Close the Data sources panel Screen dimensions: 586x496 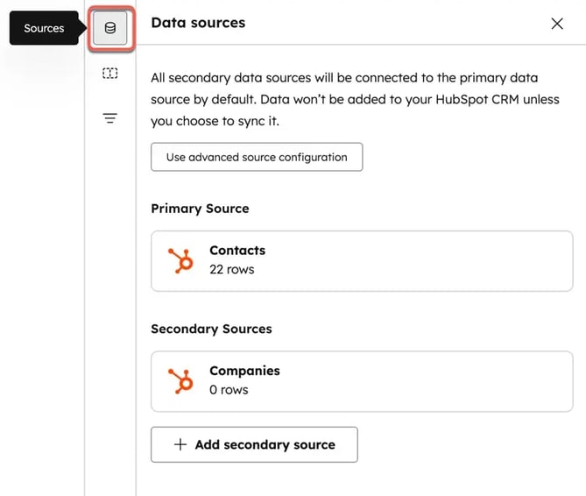coord(557,24)
